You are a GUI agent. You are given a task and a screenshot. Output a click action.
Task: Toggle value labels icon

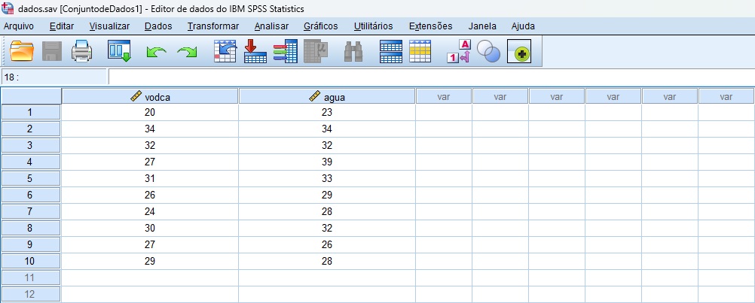pos(458,51)
